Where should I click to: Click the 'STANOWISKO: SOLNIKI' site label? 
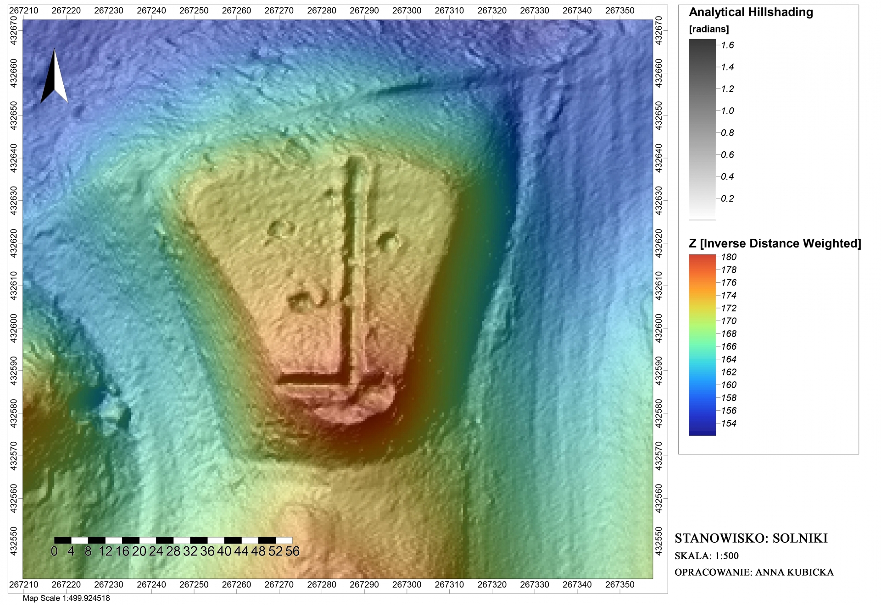pyautogui.click(x=751, y=538)
